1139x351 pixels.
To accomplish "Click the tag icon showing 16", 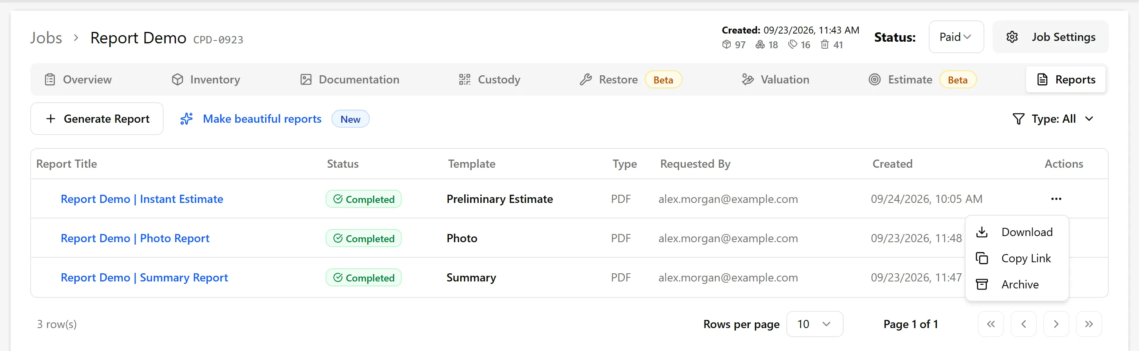I will (x=793, y=45).
